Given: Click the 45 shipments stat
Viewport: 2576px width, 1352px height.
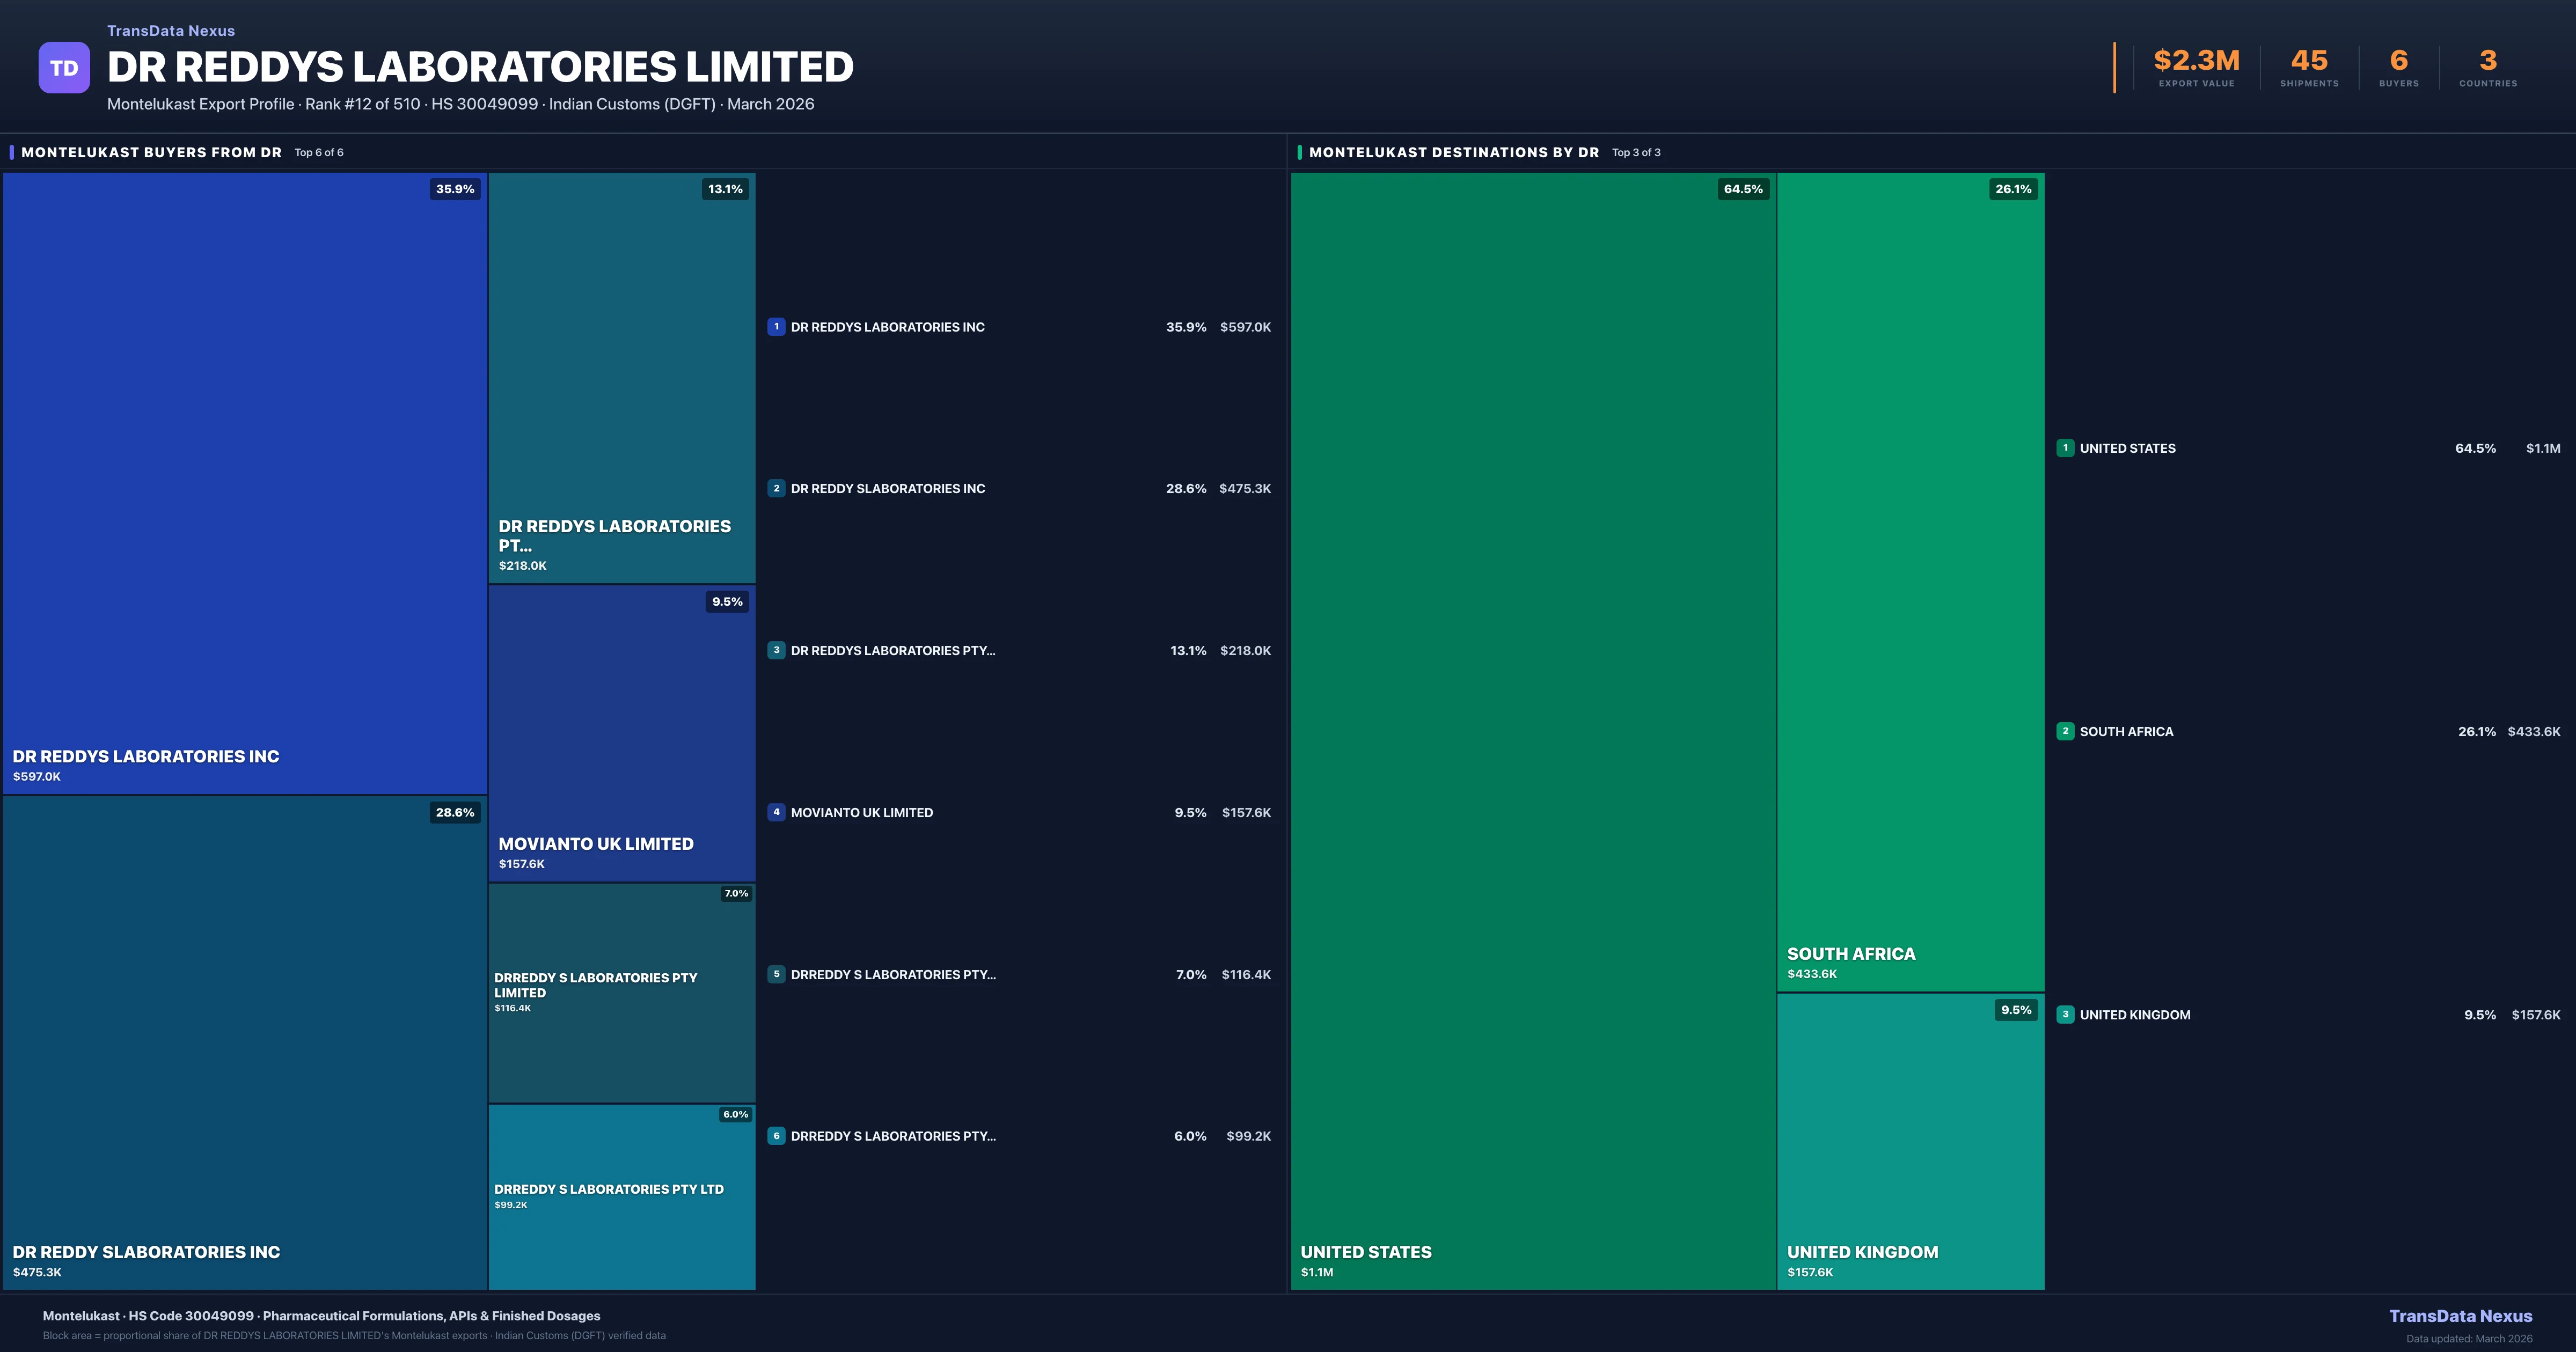Looking at the screenshot, I should (2309, 61).
